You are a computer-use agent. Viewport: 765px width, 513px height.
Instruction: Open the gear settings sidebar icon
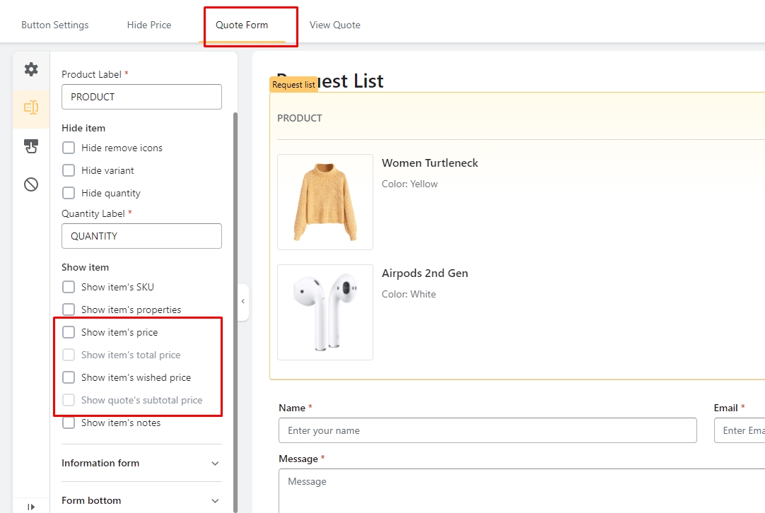31,69
